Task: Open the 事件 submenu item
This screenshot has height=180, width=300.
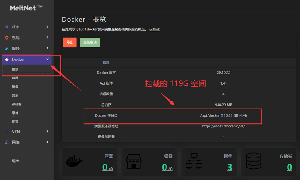Action: point(15,113)
